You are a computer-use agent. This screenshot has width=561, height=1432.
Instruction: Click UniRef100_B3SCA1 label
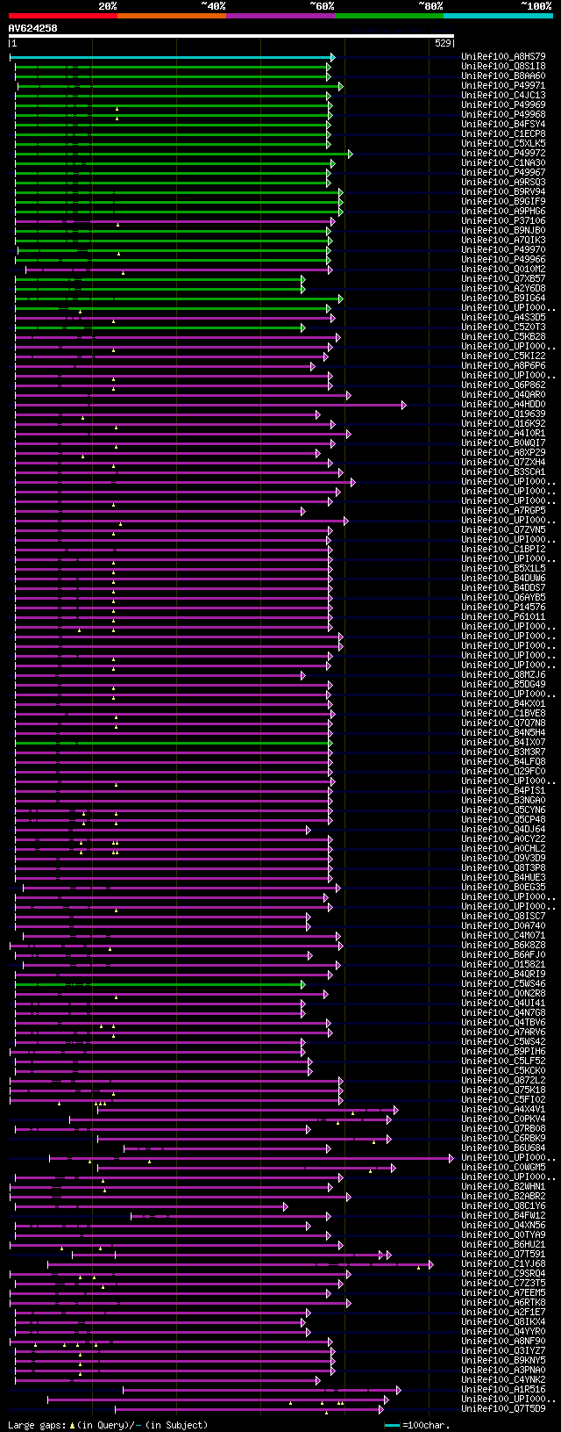pos(503,472)
